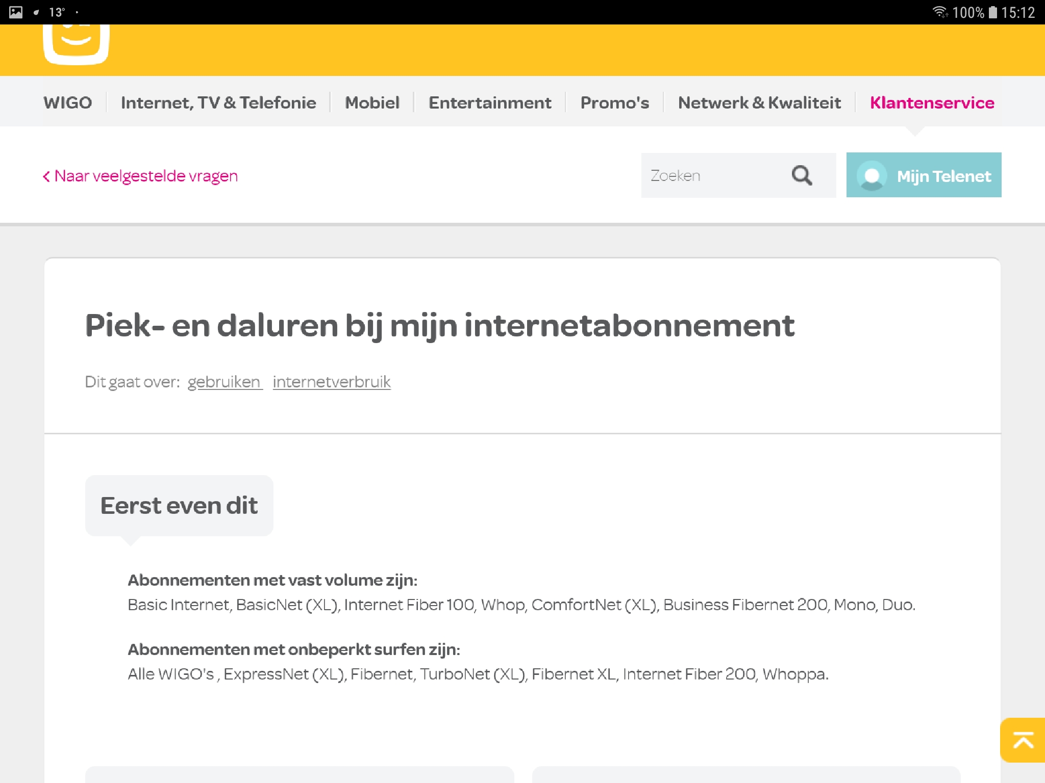Follow the internetverbruik topic link
This screenshot has height=783, width=1045.
point(332,382)
